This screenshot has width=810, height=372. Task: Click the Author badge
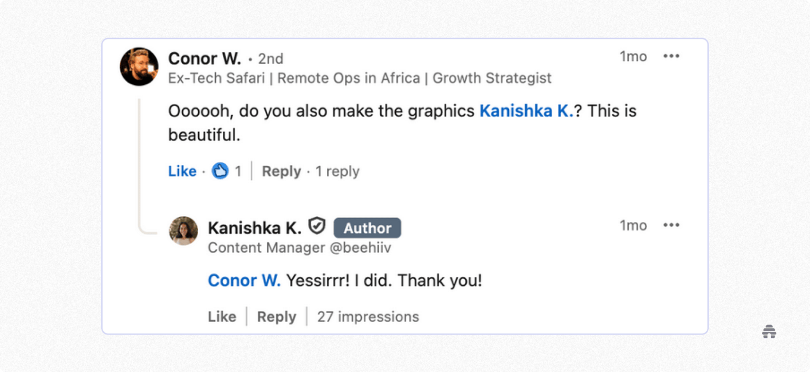[x=367, y=228]
